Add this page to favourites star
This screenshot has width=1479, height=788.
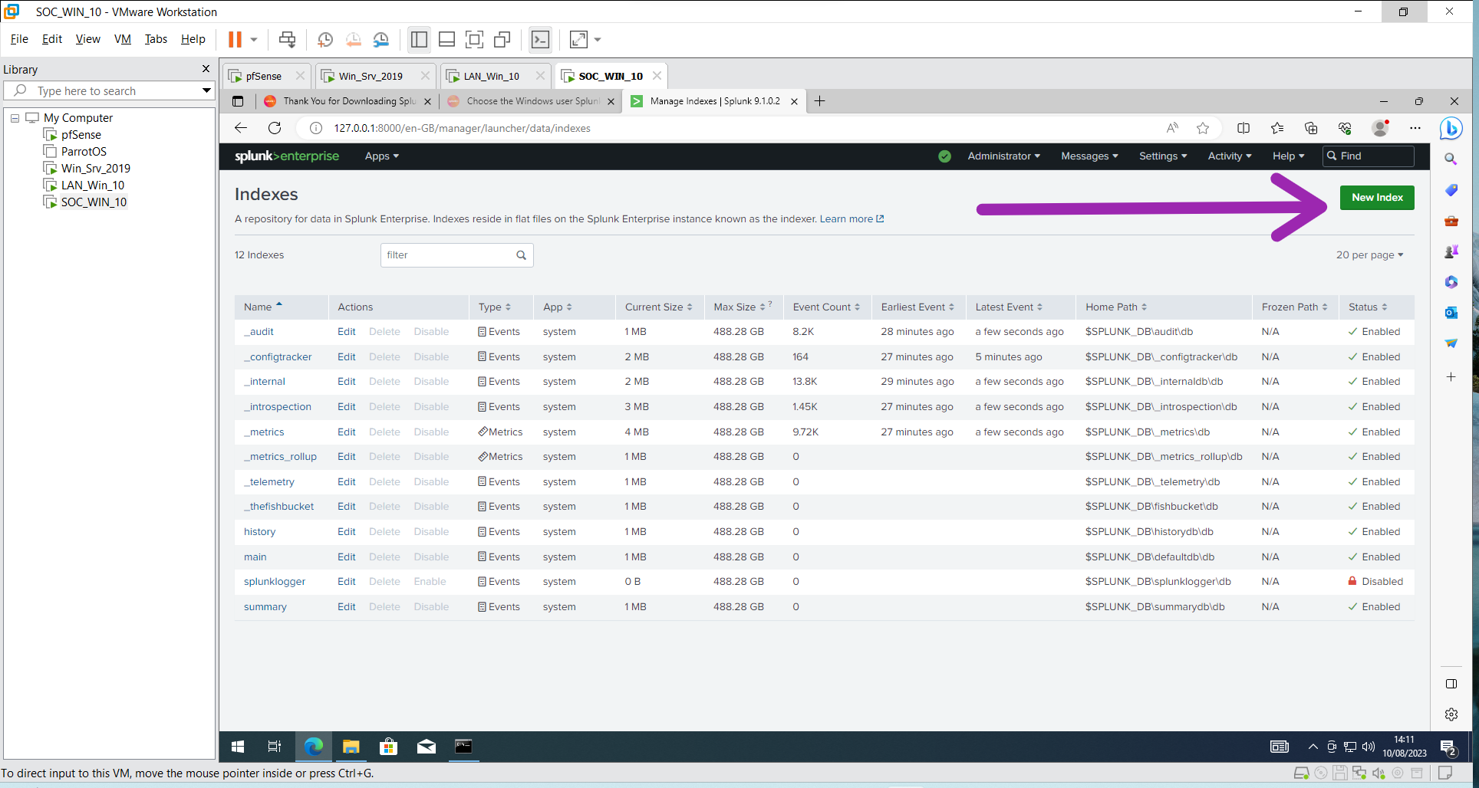pos(1203,128)
